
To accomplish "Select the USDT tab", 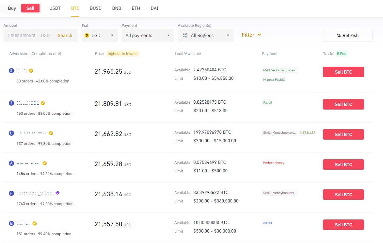I will (55, 8).
